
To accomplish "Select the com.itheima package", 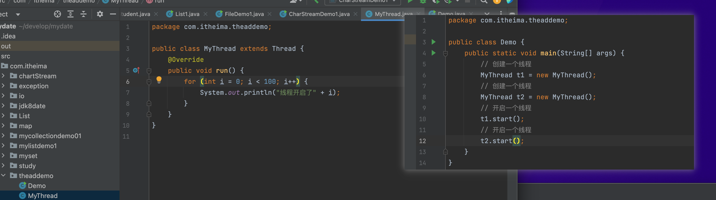I will click(x=60, y=66).
